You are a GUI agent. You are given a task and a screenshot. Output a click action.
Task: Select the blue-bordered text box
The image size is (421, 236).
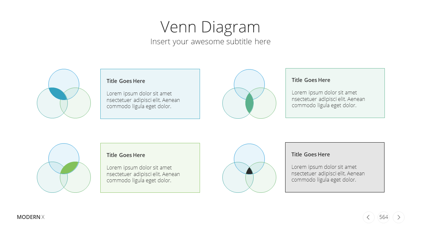click(x=150, y=94)
